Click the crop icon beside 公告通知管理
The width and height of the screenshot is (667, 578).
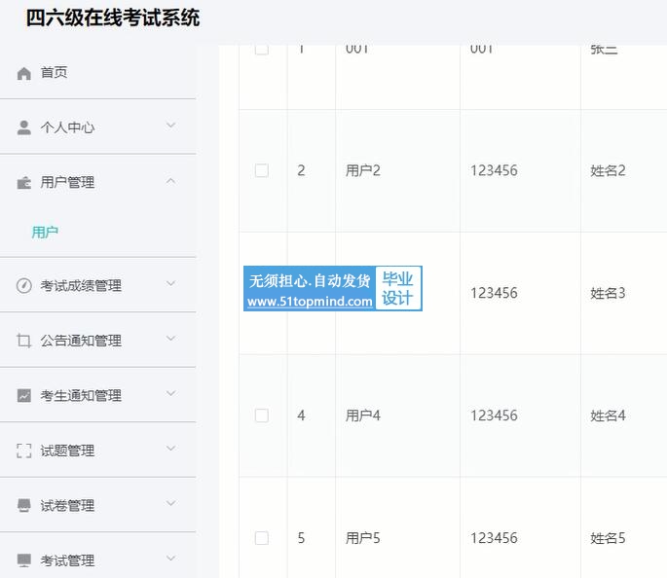point(23,341)
